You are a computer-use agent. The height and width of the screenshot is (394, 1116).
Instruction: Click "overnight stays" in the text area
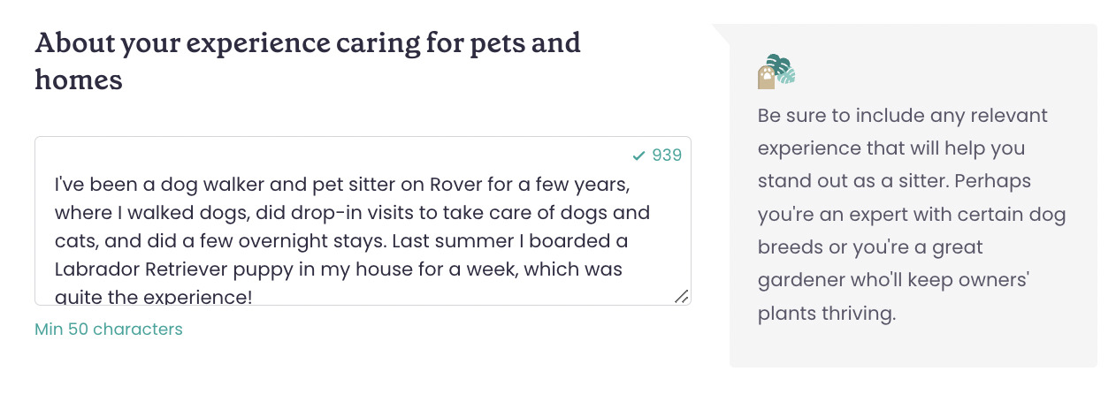318,240
